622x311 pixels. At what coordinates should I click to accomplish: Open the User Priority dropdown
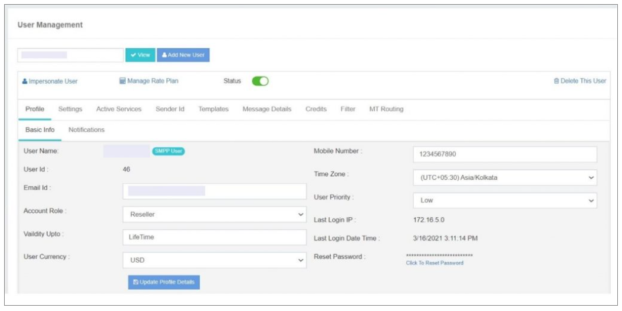point(505,200)
